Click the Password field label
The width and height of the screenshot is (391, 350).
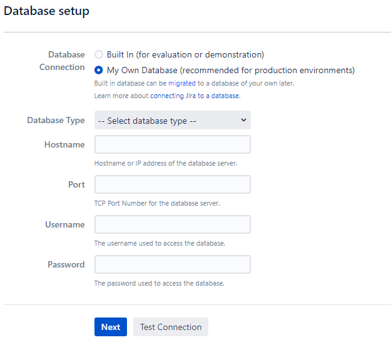pos(66,264)
